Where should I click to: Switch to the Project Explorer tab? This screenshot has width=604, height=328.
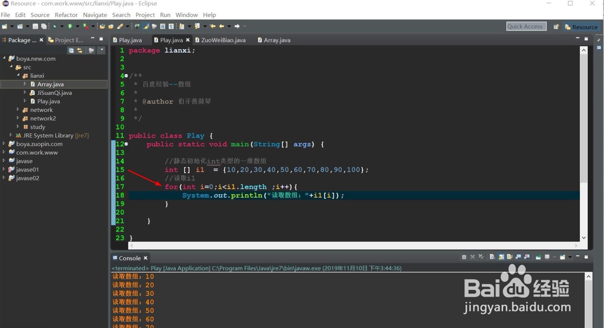65,40
